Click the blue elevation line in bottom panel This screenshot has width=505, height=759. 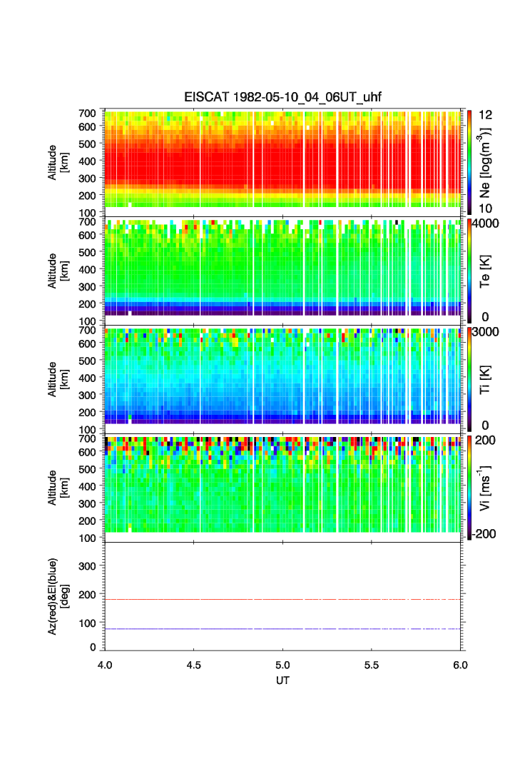[283, 629]
